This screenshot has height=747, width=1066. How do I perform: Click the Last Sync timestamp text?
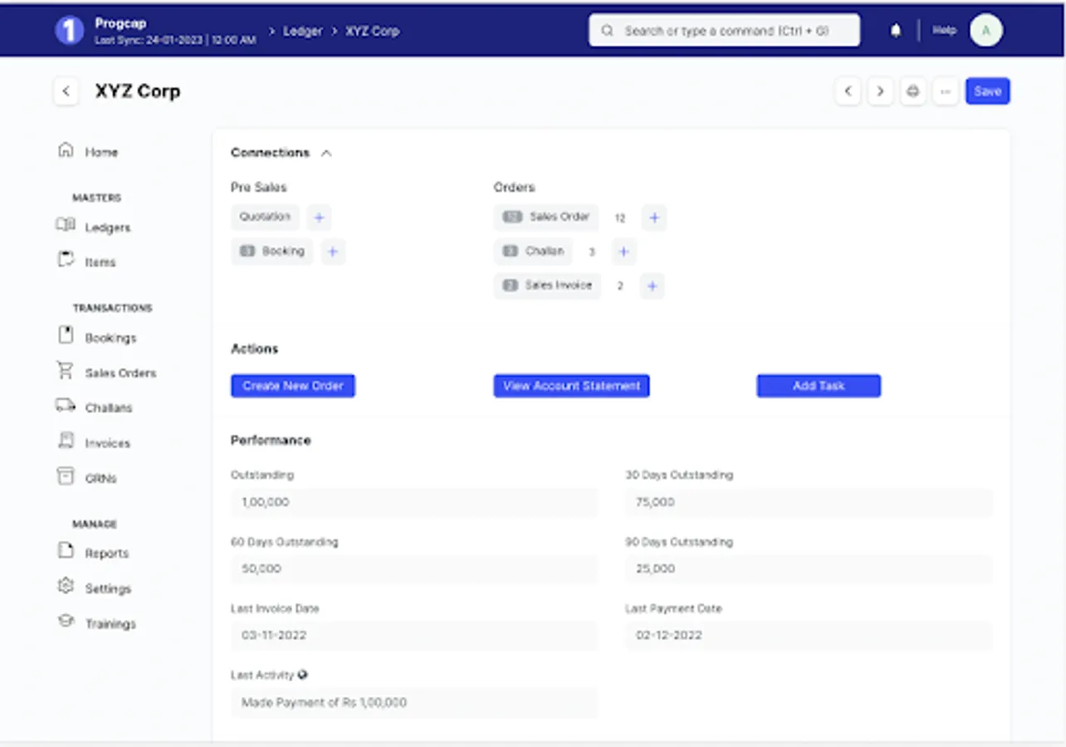[x=174, y=40]
